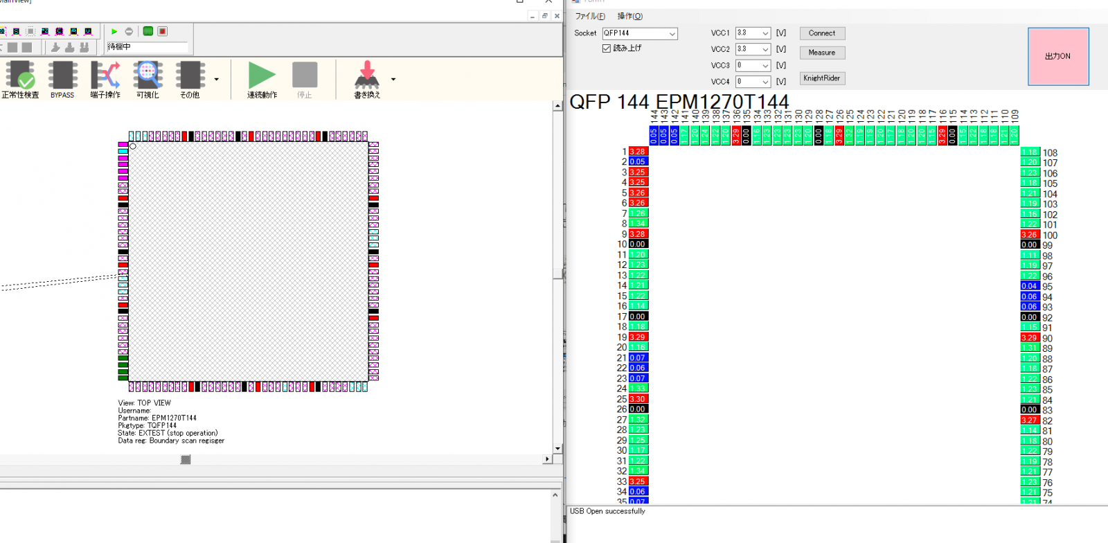
Task: Click the Connect button
Action: [x=822, y=33]
